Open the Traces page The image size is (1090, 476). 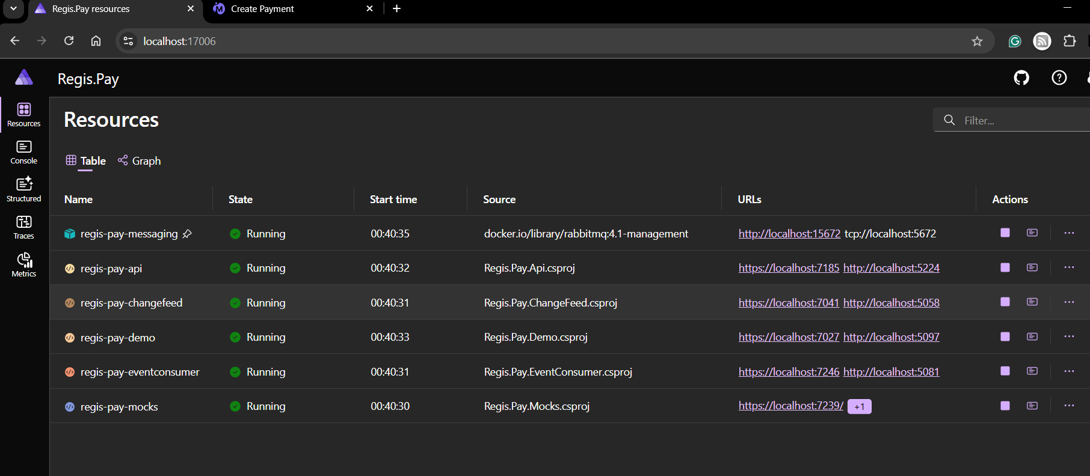pos(24,228)
